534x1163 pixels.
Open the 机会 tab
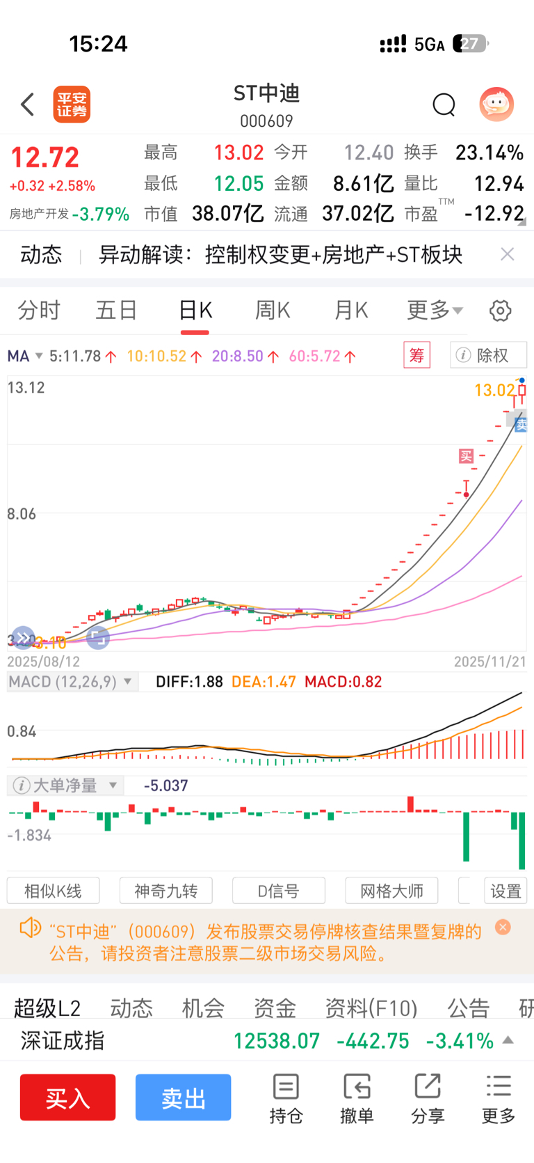point(203,1008)
